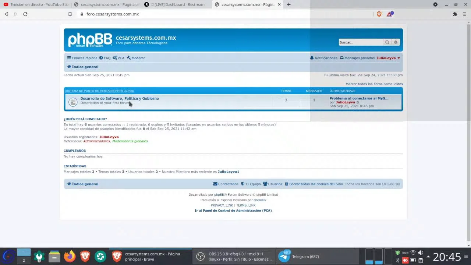Click the Notificaciones bell icon
The height and width of the screenshot is (265, 471).
(x=312, y=58)
